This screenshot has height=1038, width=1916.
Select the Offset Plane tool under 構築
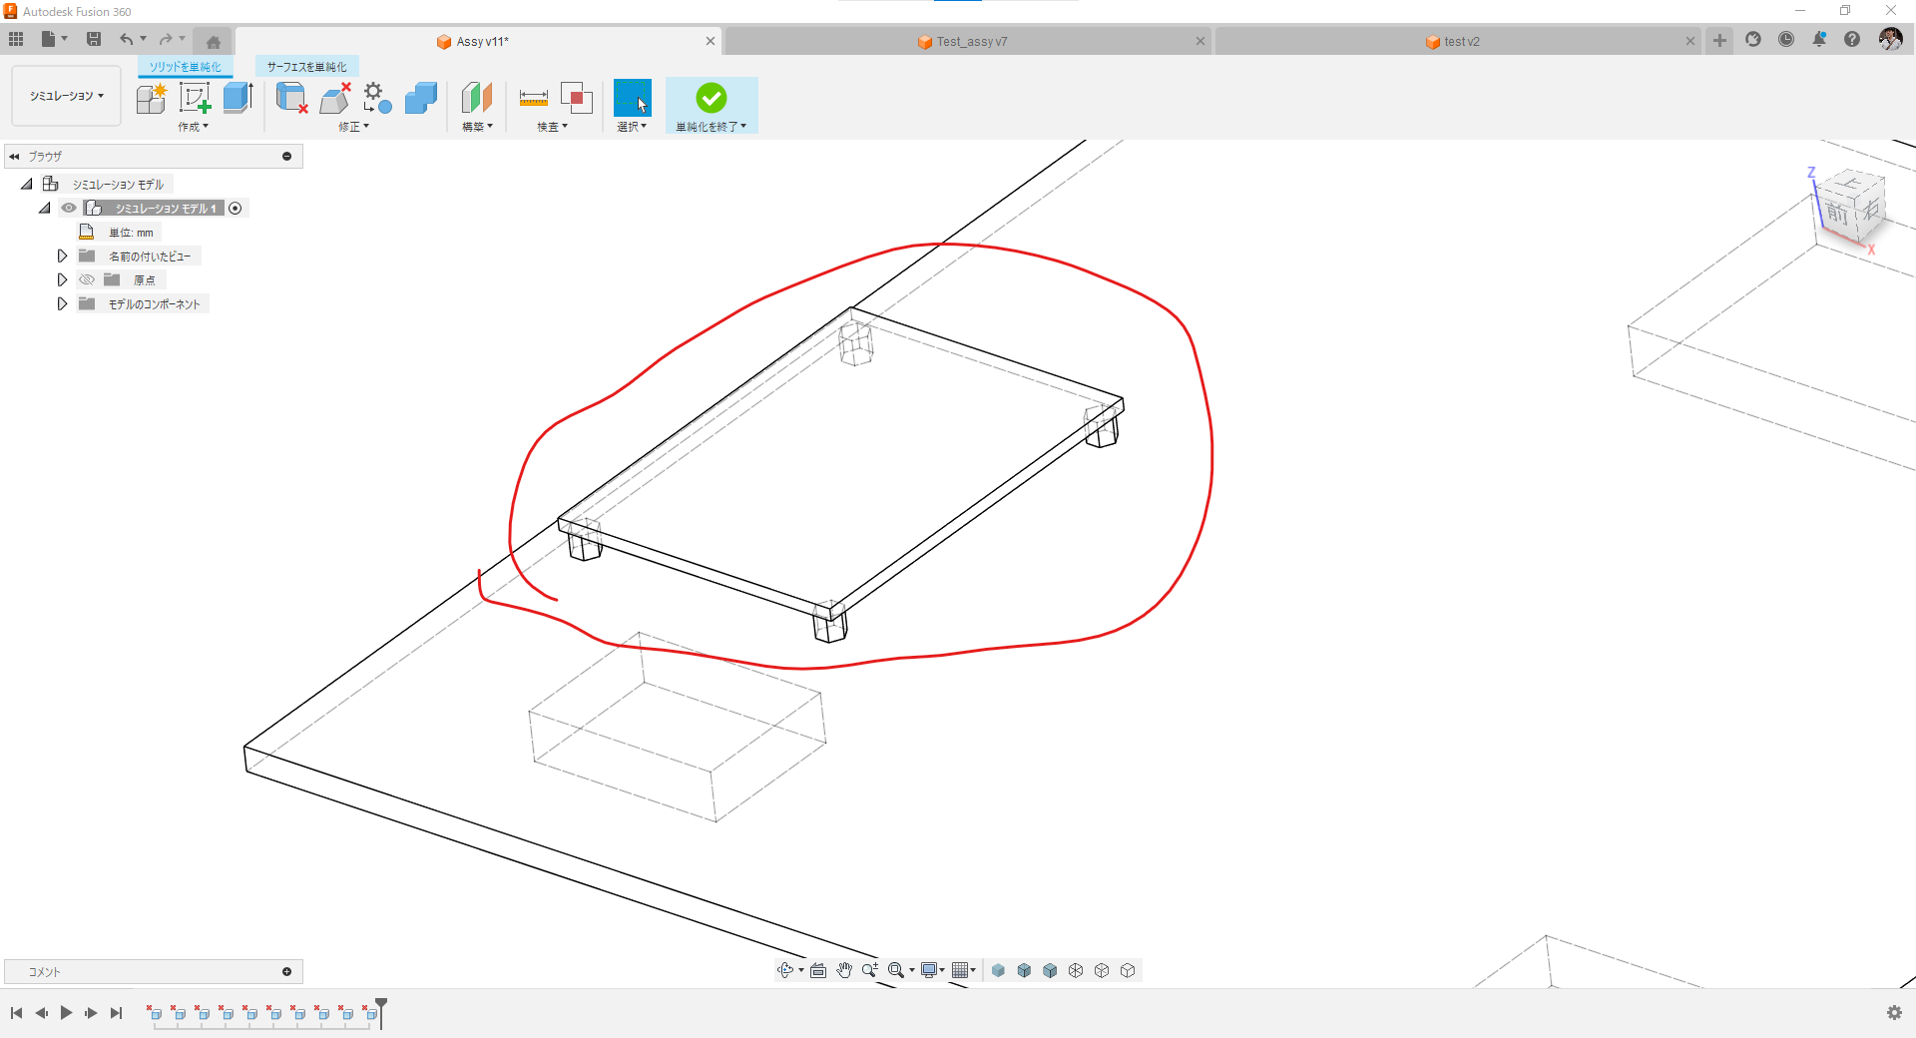pos(477,98)
